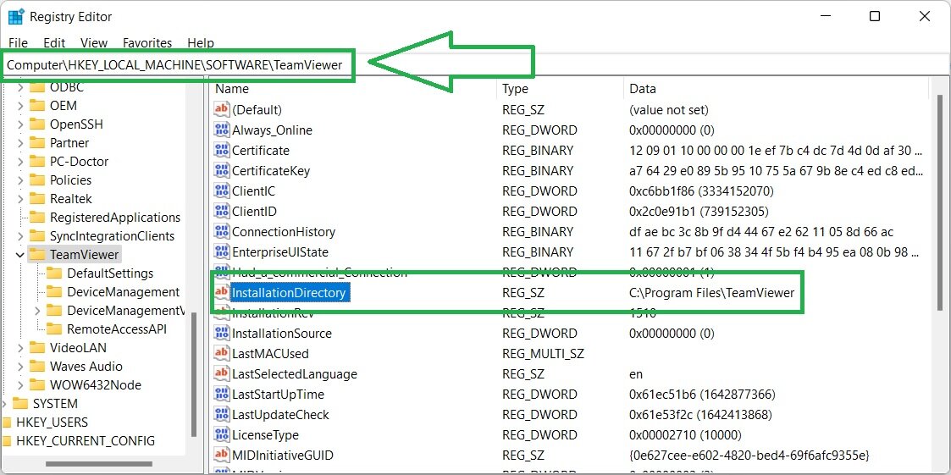Viewport: 951px width, 475px height.
Task: Click data value 0x00002710 (10000)
Action: pos(685,435)
